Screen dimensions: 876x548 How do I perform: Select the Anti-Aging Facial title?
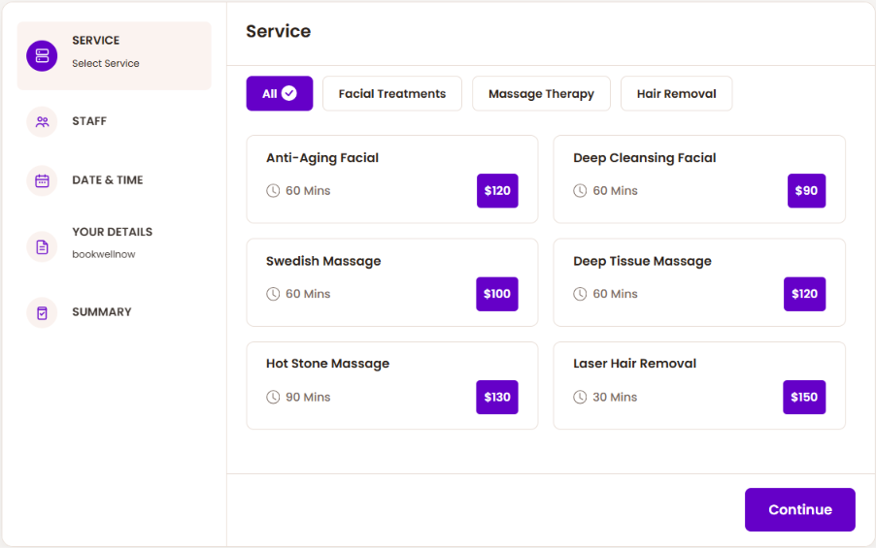coord(322,158)
